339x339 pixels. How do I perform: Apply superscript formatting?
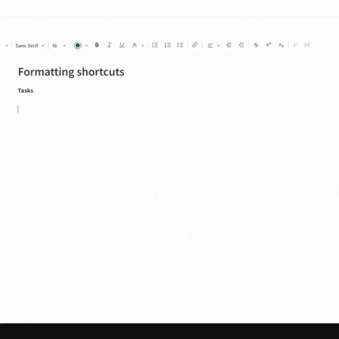coord(268,45)
